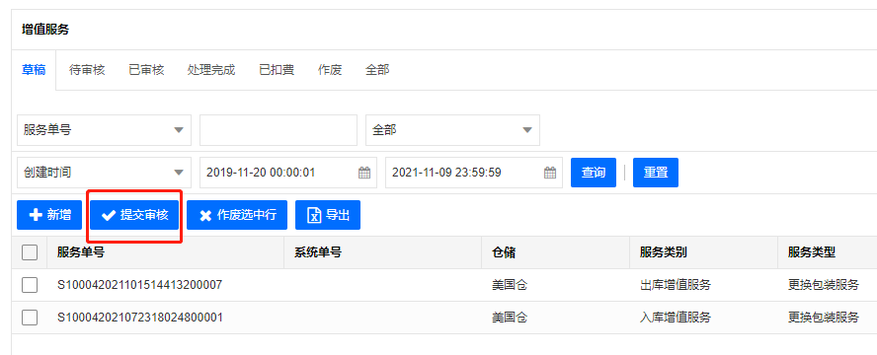
Task: Export list with 导出 button
Action: tap(328, 215)
